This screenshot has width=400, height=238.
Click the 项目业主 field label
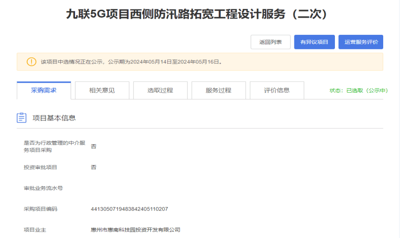[35, 230]
